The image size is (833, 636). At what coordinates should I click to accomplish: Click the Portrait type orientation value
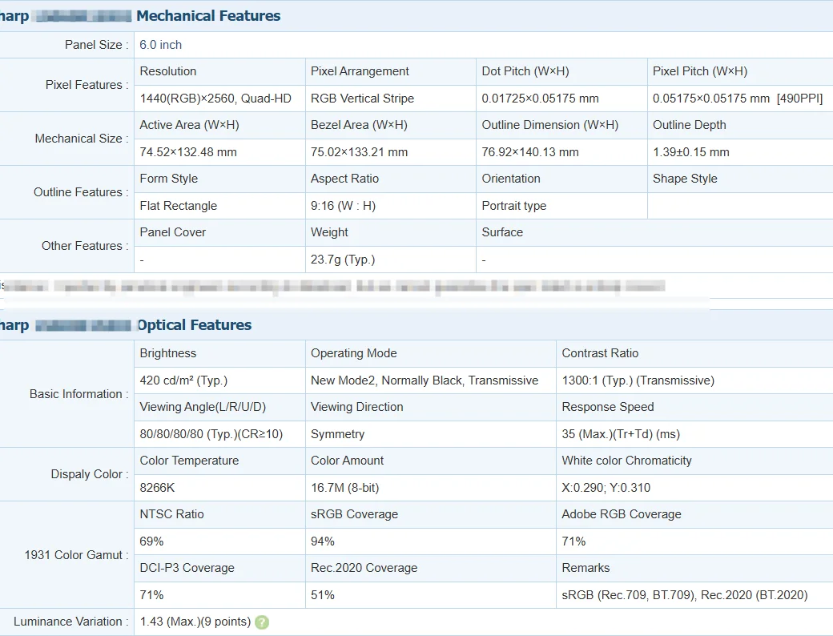tap(514, 206)
